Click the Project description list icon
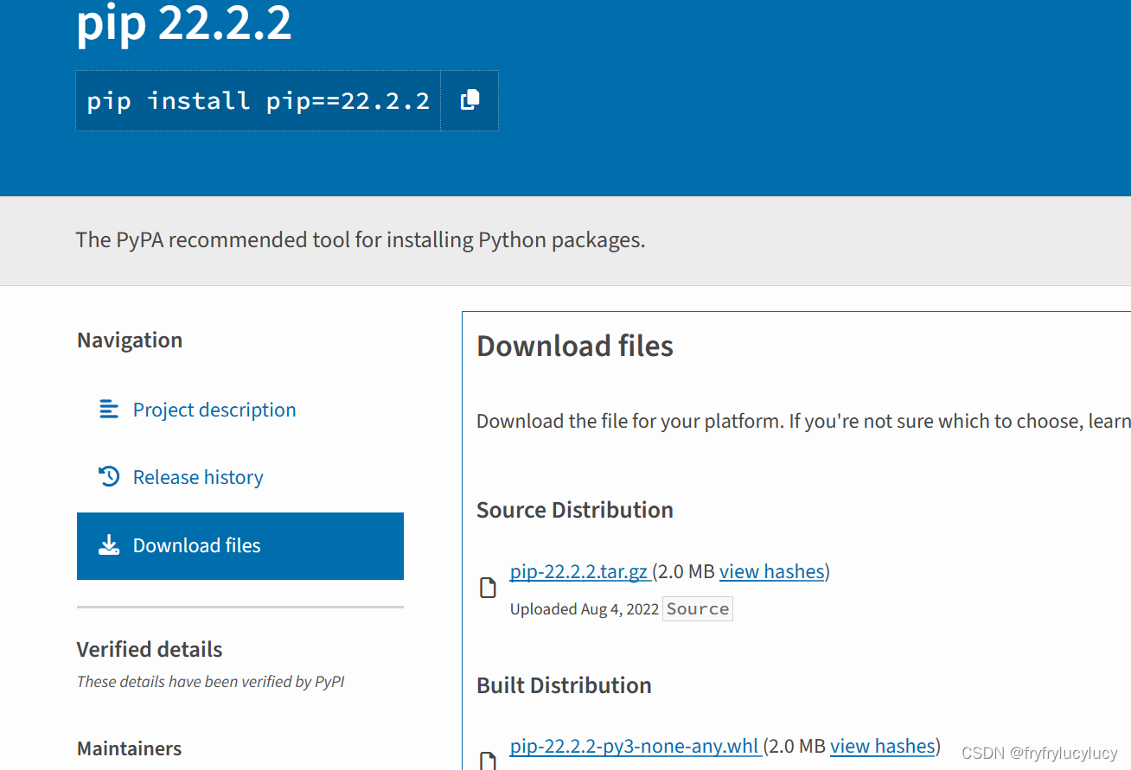Screen dimensions: 1131x770 [109, 409]
